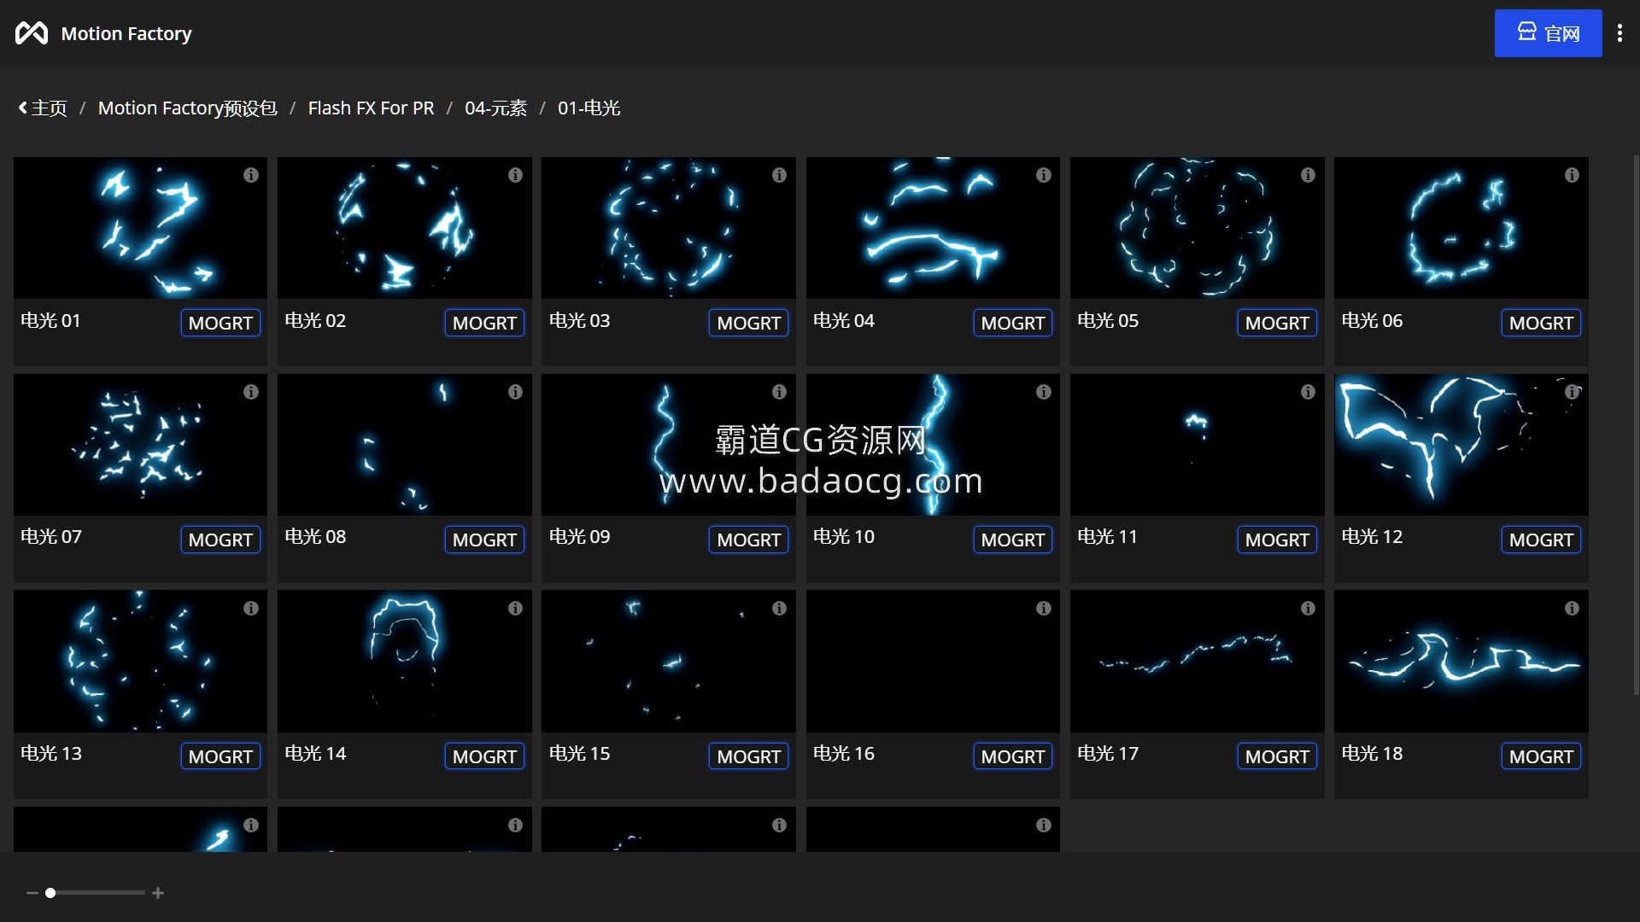Show info for 电光 11
Image resolution: width=1640 pixels, height=922 pixels.
coord(1308,392)
